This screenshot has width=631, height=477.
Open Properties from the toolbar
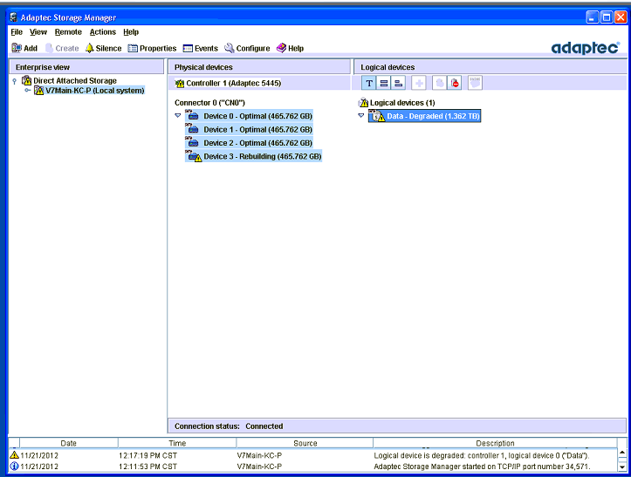152,48
